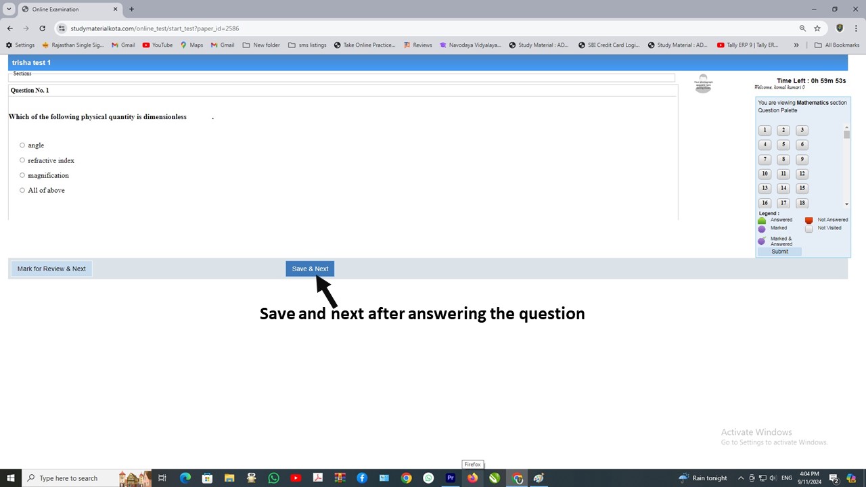Viewport: 866px width, 487px height.
Task: Click Mark for Review & Next
Action: click(x=51, y=269)
